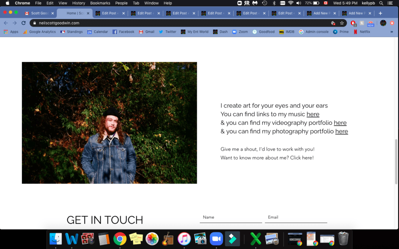Open Stickies from the dock

[x=136, y=238]
